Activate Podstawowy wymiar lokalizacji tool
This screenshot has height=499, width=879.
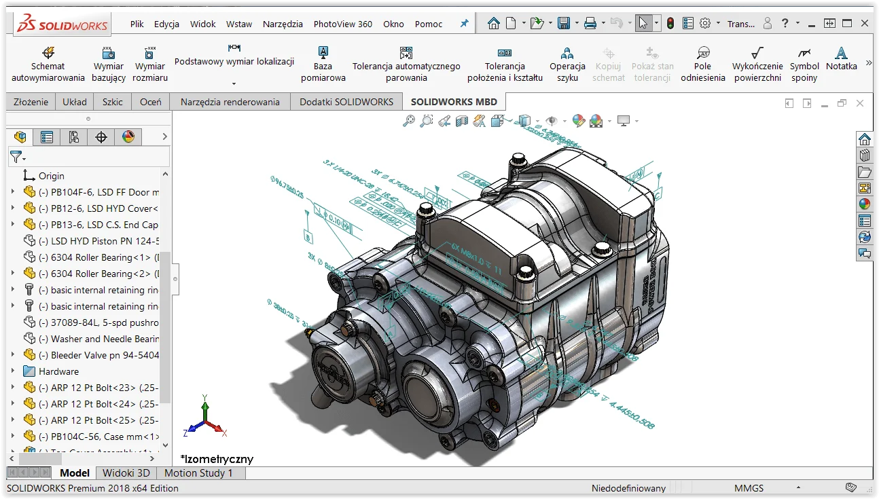(x=234, y=56)
